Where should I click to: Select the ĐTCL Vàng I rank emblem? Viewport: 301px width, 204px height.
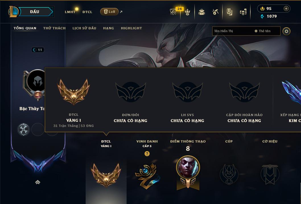click(x=106, y=175)
